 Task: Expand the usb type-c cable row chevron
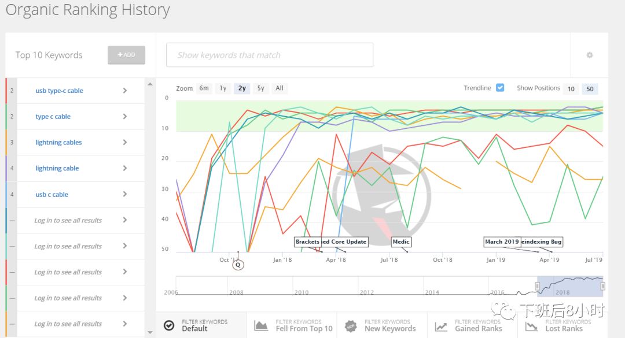pyautogui.click(x=125, y=90)
